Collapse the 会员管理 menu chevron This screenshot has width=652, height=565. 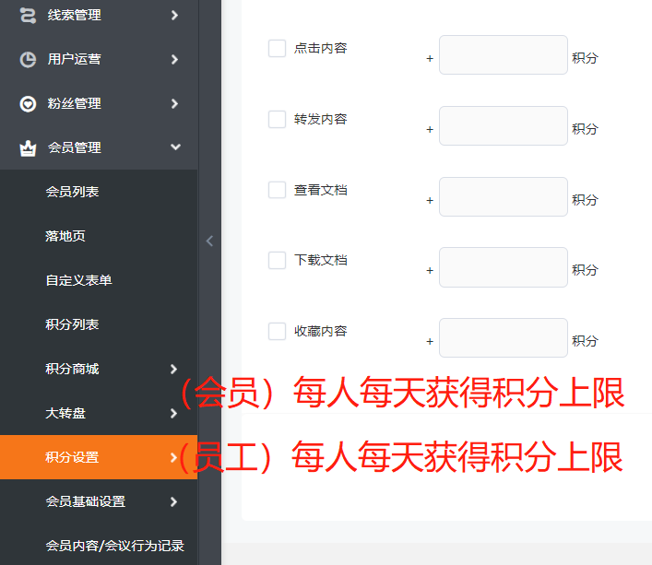click(x=174, y=147)
